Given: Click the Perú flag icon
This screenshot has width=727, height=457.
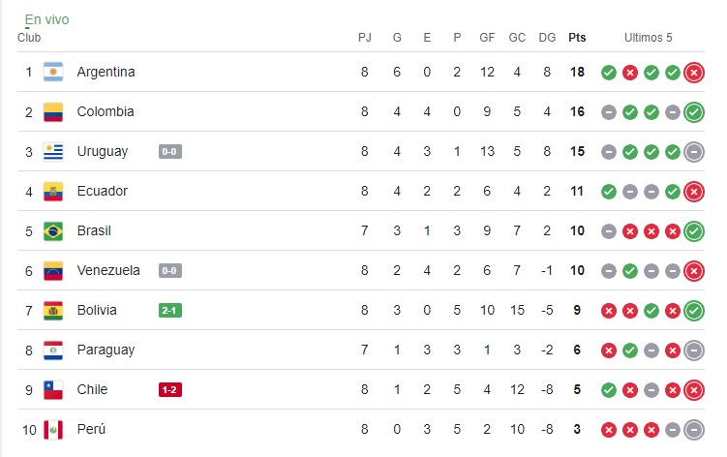Looking at the screenshot, I should [x=53, y=429].
